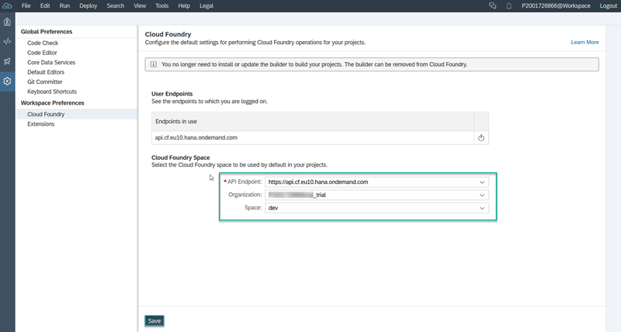Expand the API Endpoint dropdown arrow
This screenshot has height=332, width=621.
(x=482, y=182)
